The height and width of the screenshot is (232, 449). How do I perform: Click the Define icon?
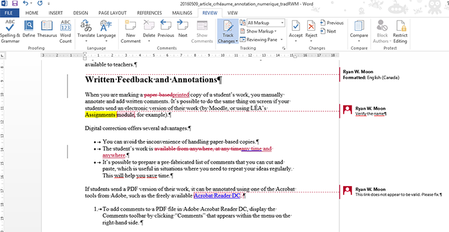click(29, 29)
